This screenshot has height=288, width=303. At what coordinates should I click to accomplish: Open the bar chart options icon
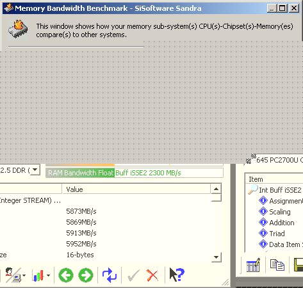(x=38, y=275)
